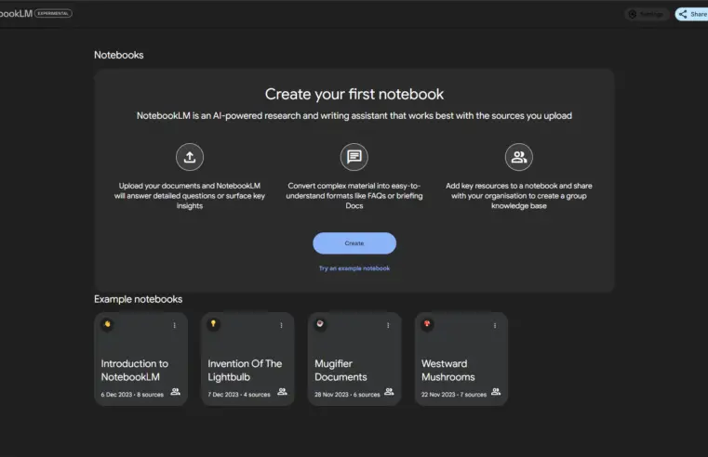Follow the 'Try an example notebook' link

point(354,268)
